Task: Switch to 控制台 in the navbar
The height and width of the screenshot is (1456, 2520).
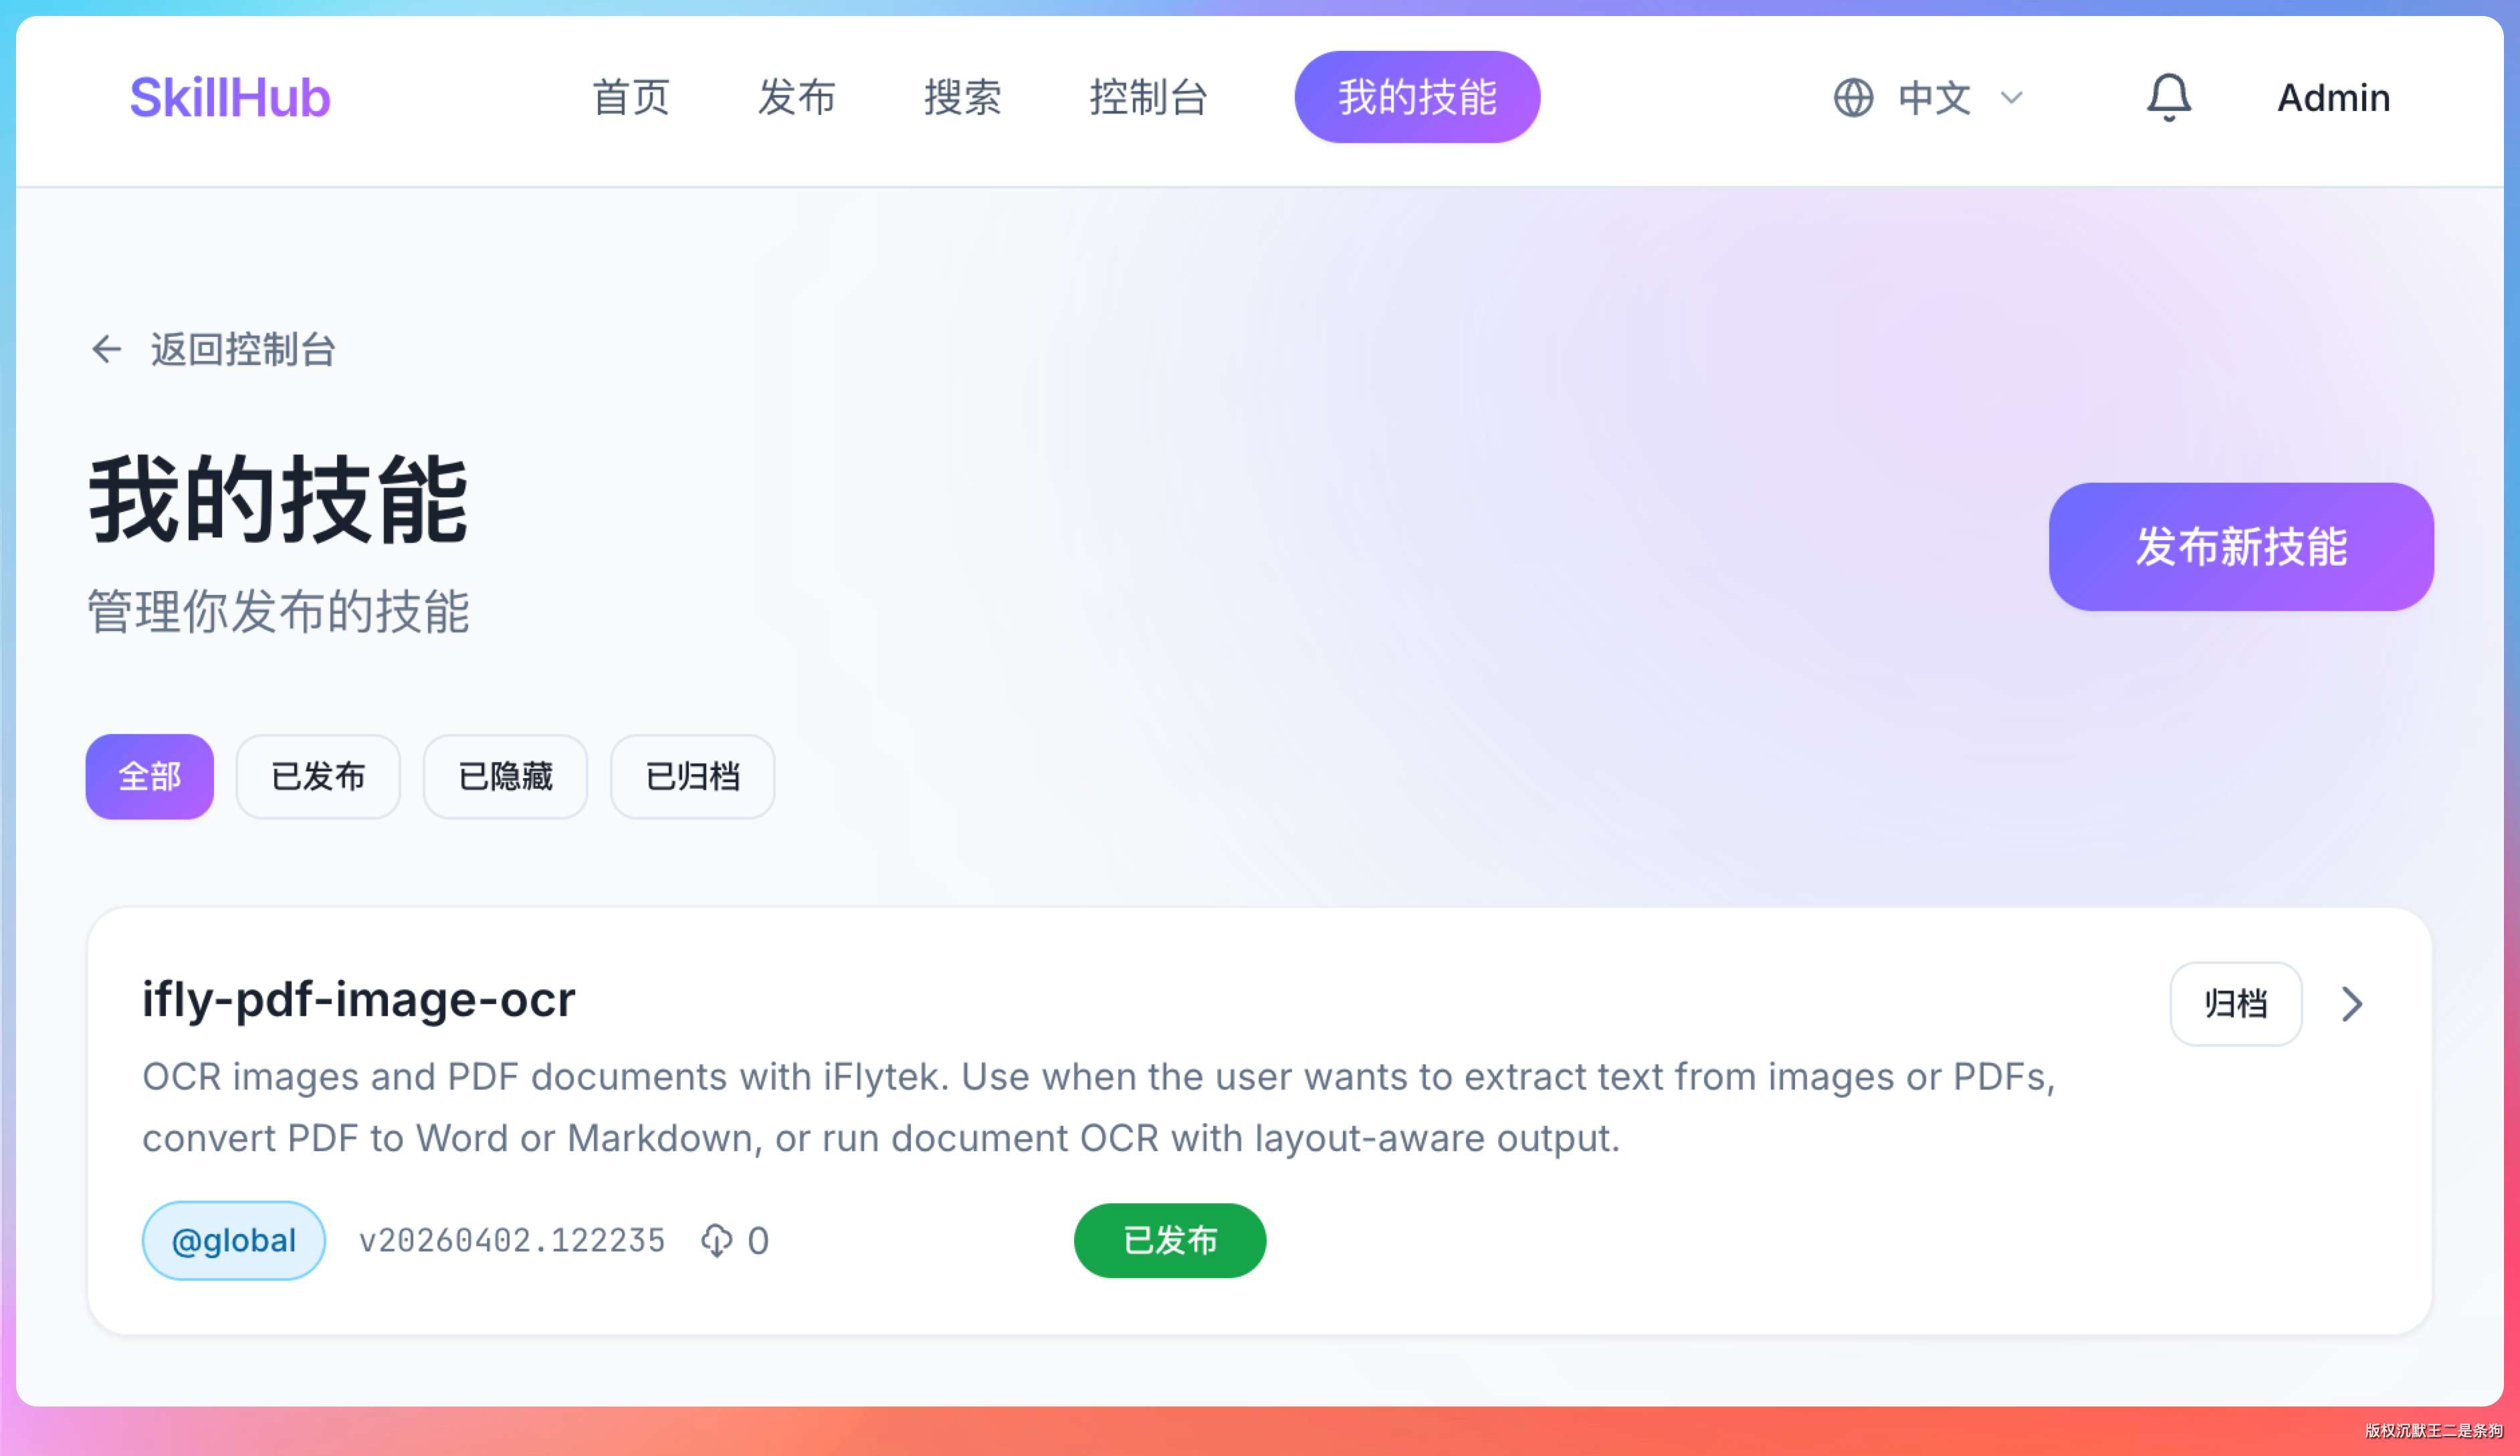Action: (x=1149, y=98)
